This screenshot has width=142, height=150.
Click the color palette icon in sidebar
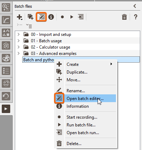[6, 58]
